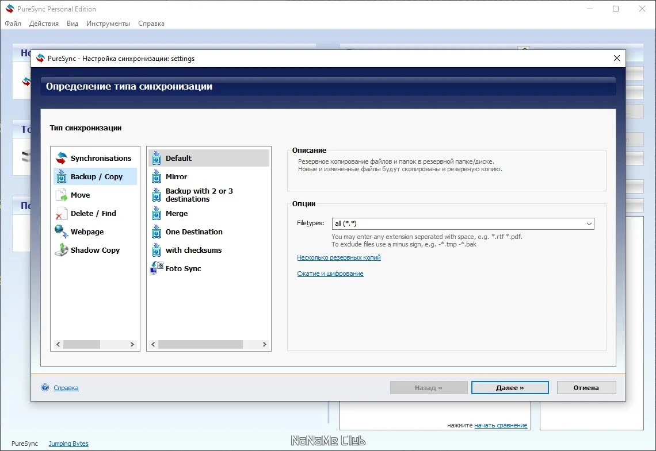Click the Далее » button
The height and width of the screenshot is (451, 656).
pos(510,388)
